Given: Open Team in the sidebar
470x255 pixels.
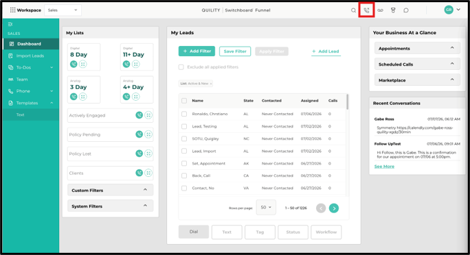Looking at the screenshot, I should tap(31, 80).
